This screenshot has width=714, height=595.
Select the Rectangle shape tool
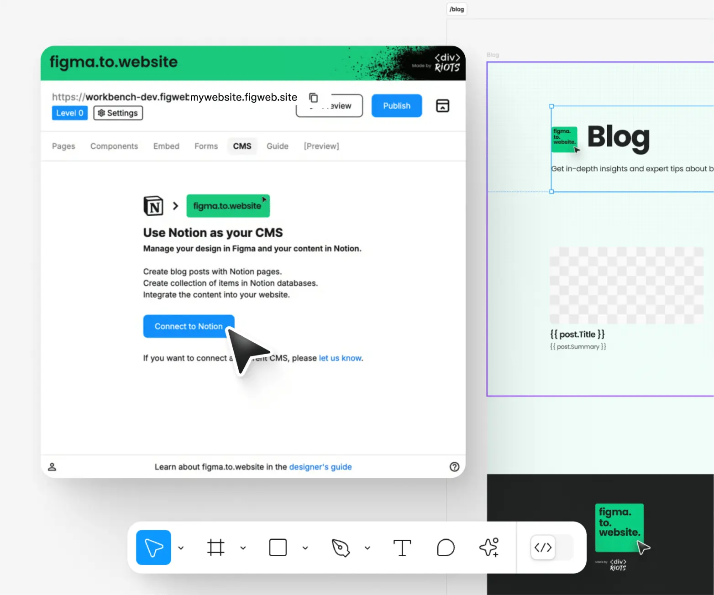278,548
